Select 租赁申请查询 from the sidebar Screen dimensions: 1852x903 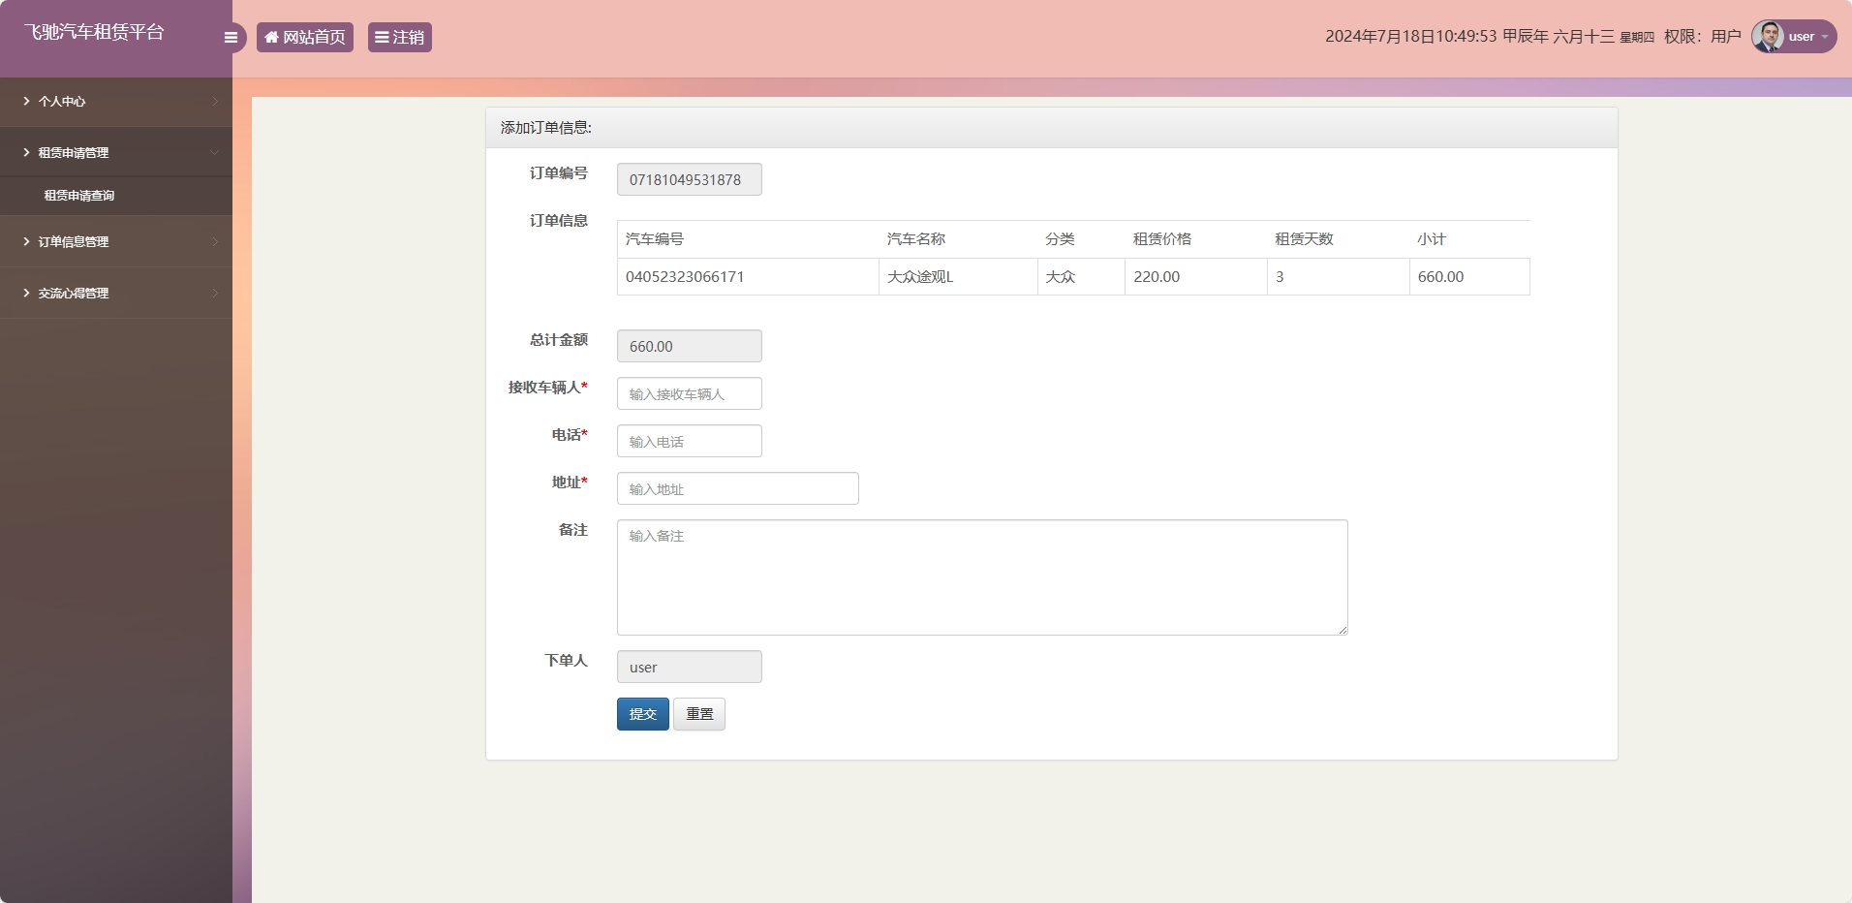(79, 196)
